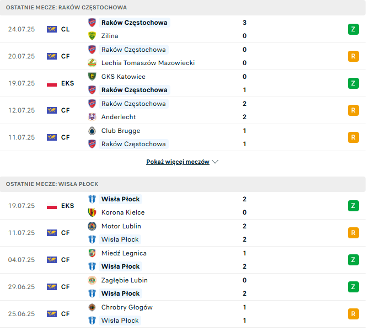Expand the Pokaż więcej meczów chevron
The image size is (370, 331).
(215, 162)
